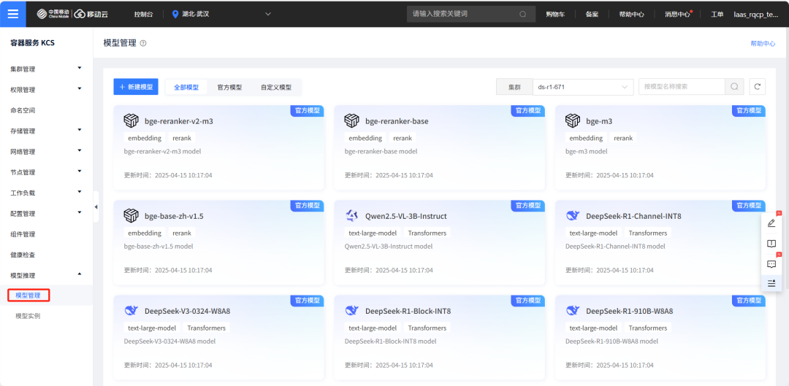789x386 pixels.
Task: Open the region dropdown 湖北-武汉
Action: 221,14
